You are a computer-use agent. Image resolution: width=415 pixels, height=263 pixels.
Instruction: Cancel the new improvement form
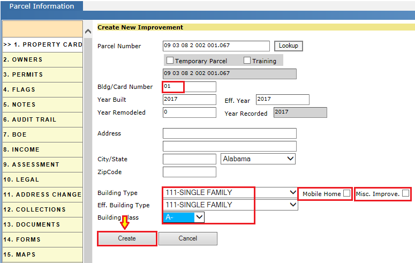187,238
